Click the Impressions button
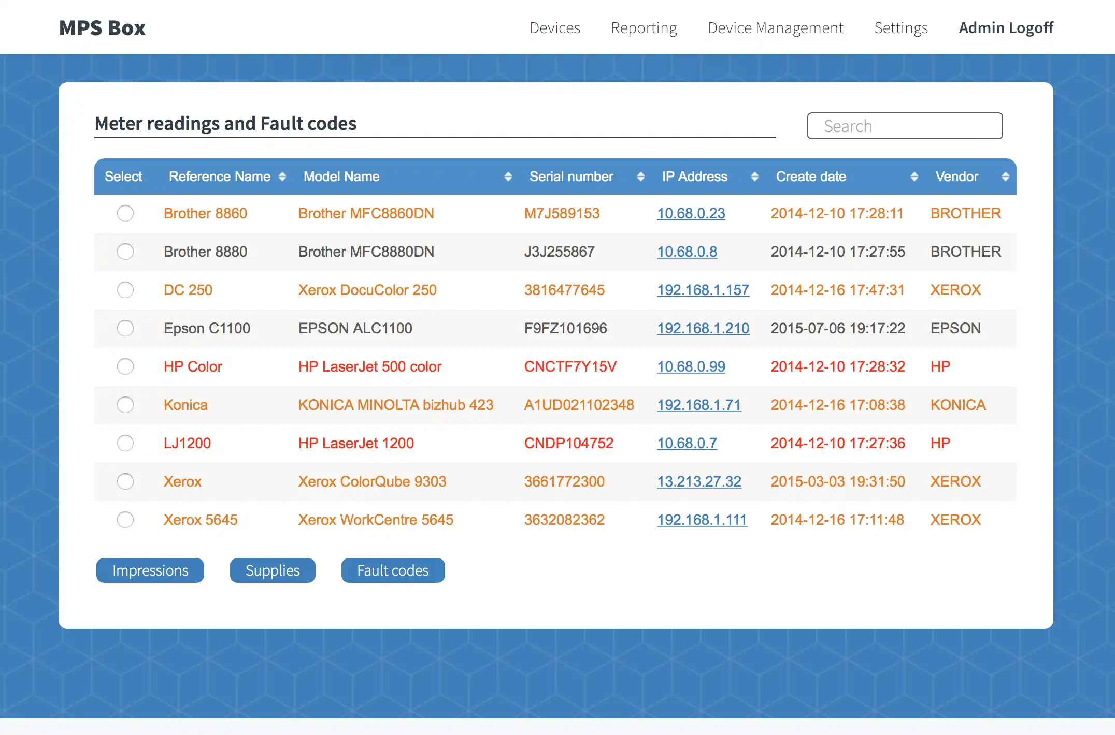 (150, 570)
